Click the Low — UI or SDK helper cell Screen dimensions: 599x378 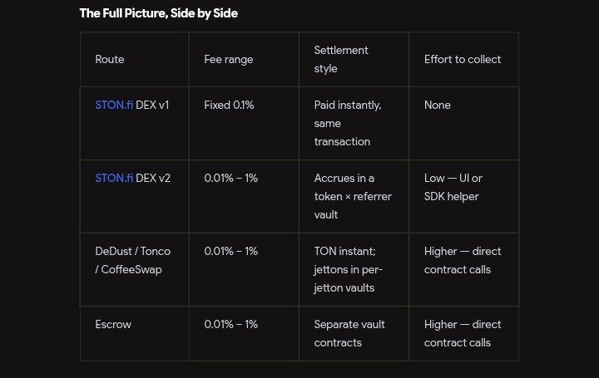[453, 187]
